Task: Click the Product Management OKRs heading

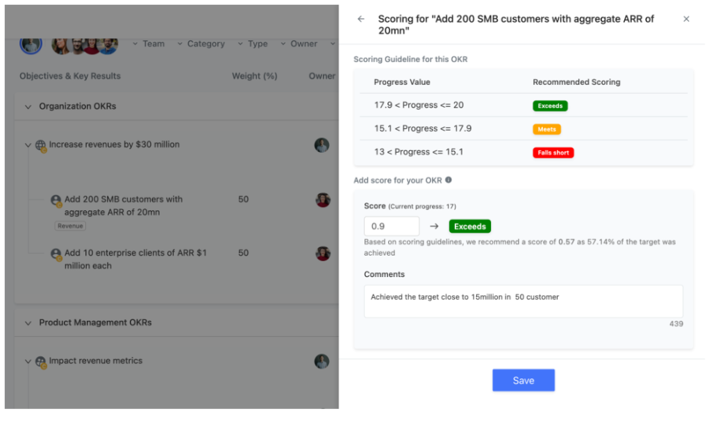Action: pyautogui.click(x=95, y=322)
